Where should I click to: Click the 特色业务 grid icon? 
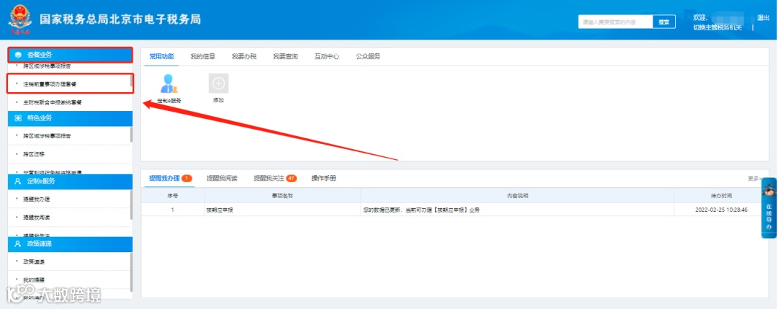click(18, 118)
